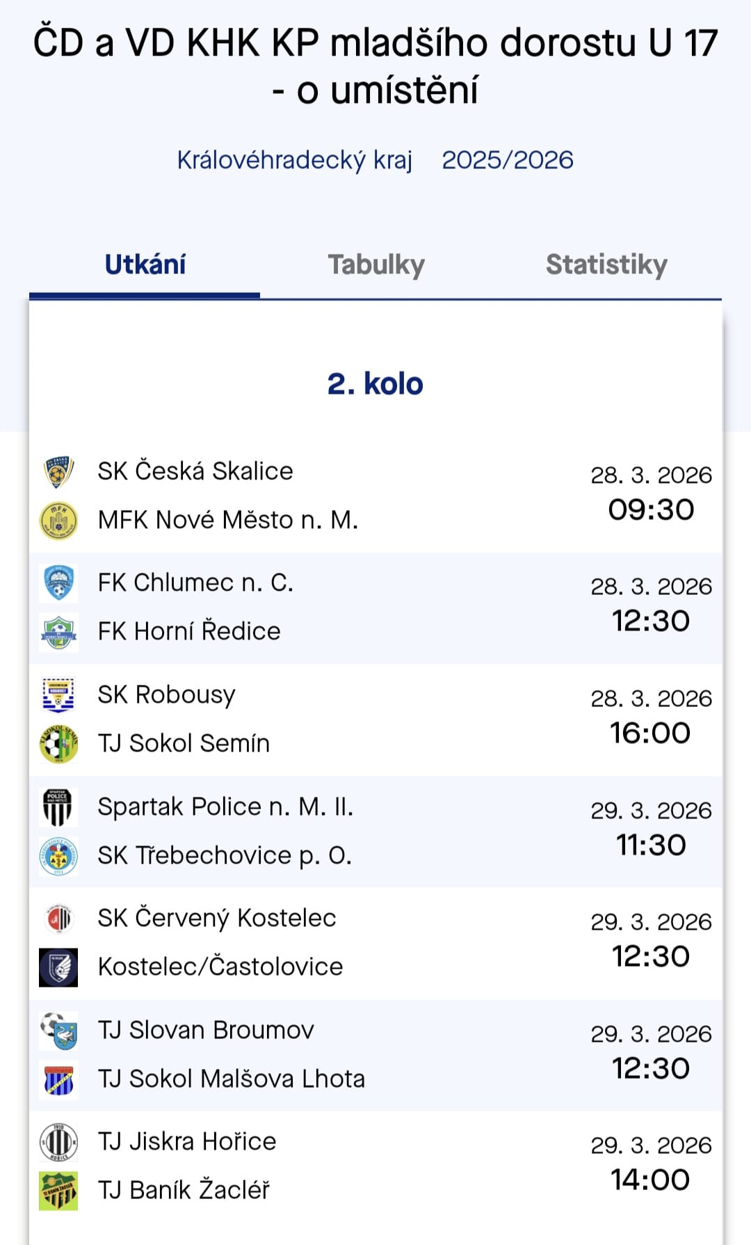Open the 2025/2026 season link
Image resolution: width=751 pixels, height=1245 pixels.
pyautogui.click(x=508, y=160)
